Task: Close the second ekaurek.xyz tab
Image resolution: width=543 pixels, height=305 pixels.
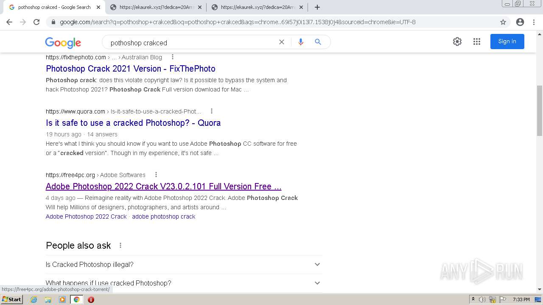Action: (301, 7)
